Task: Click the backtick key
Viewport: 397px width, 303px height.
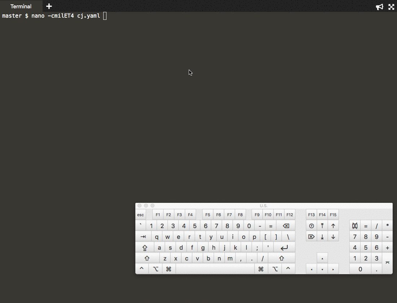Action: point(140,226)
